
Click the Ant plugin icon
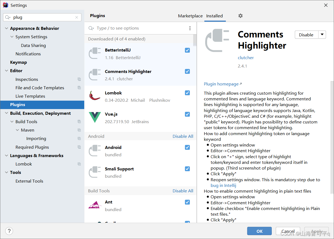coord(95,205)
